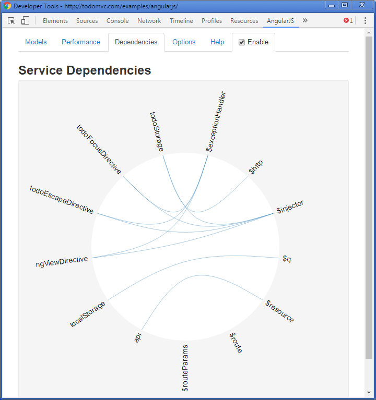The width and height of the screenshot is (376, 400).
Task: Open the Performance tab
Action: pyautogui.click(x=81, y=42)
